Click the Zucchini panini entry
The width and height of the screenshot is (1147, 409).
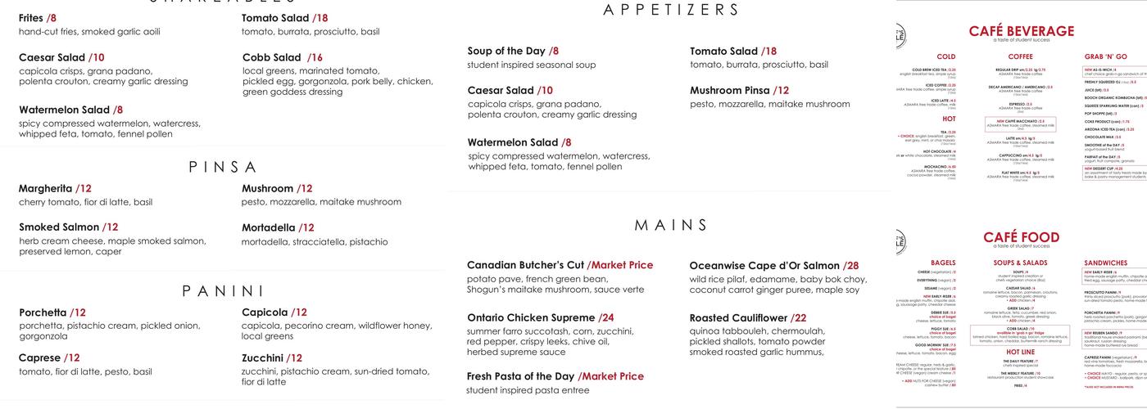(272, 358)
